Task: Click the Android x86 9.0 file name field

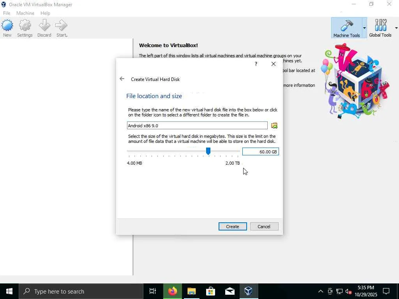Action: click(x=197, y=125)
